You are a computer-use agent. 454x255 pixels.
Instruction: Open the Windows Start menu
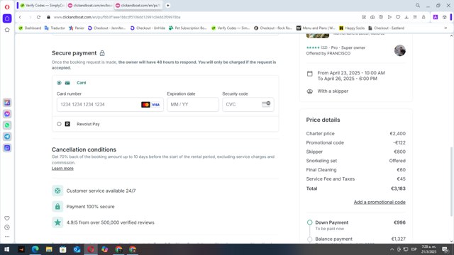(7, 249)
